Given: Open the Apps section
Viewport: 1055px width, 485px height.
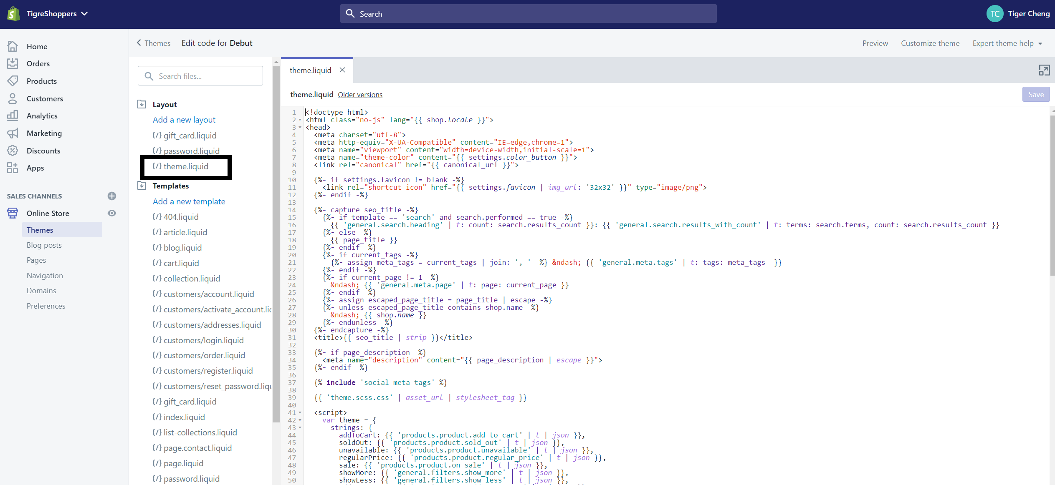Looking at the screenshot, I should (x=35, y=168).
